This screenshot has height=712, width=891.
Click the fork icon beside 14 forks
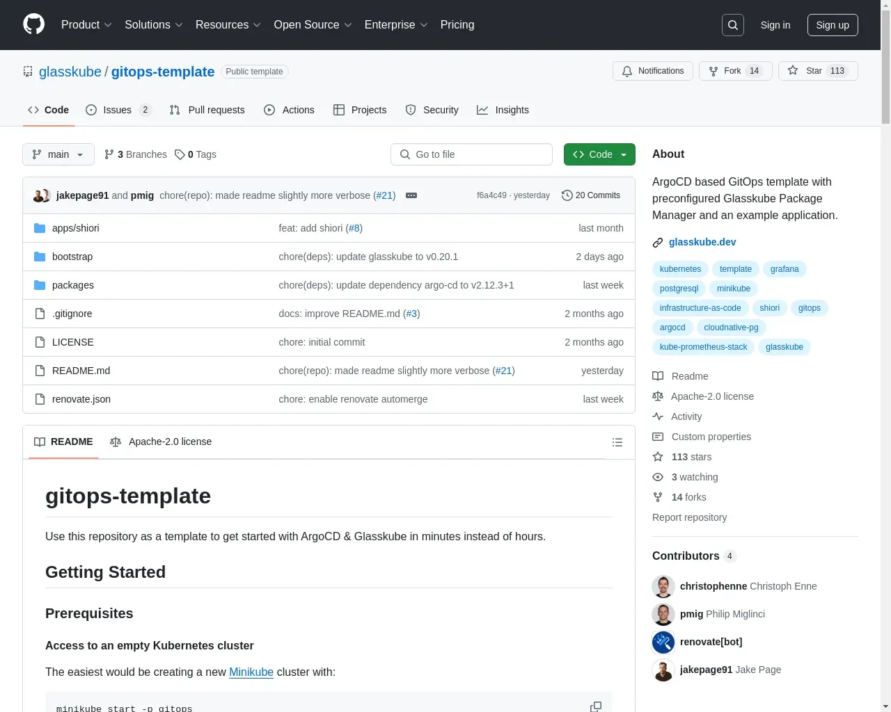[x=658, y=497]
